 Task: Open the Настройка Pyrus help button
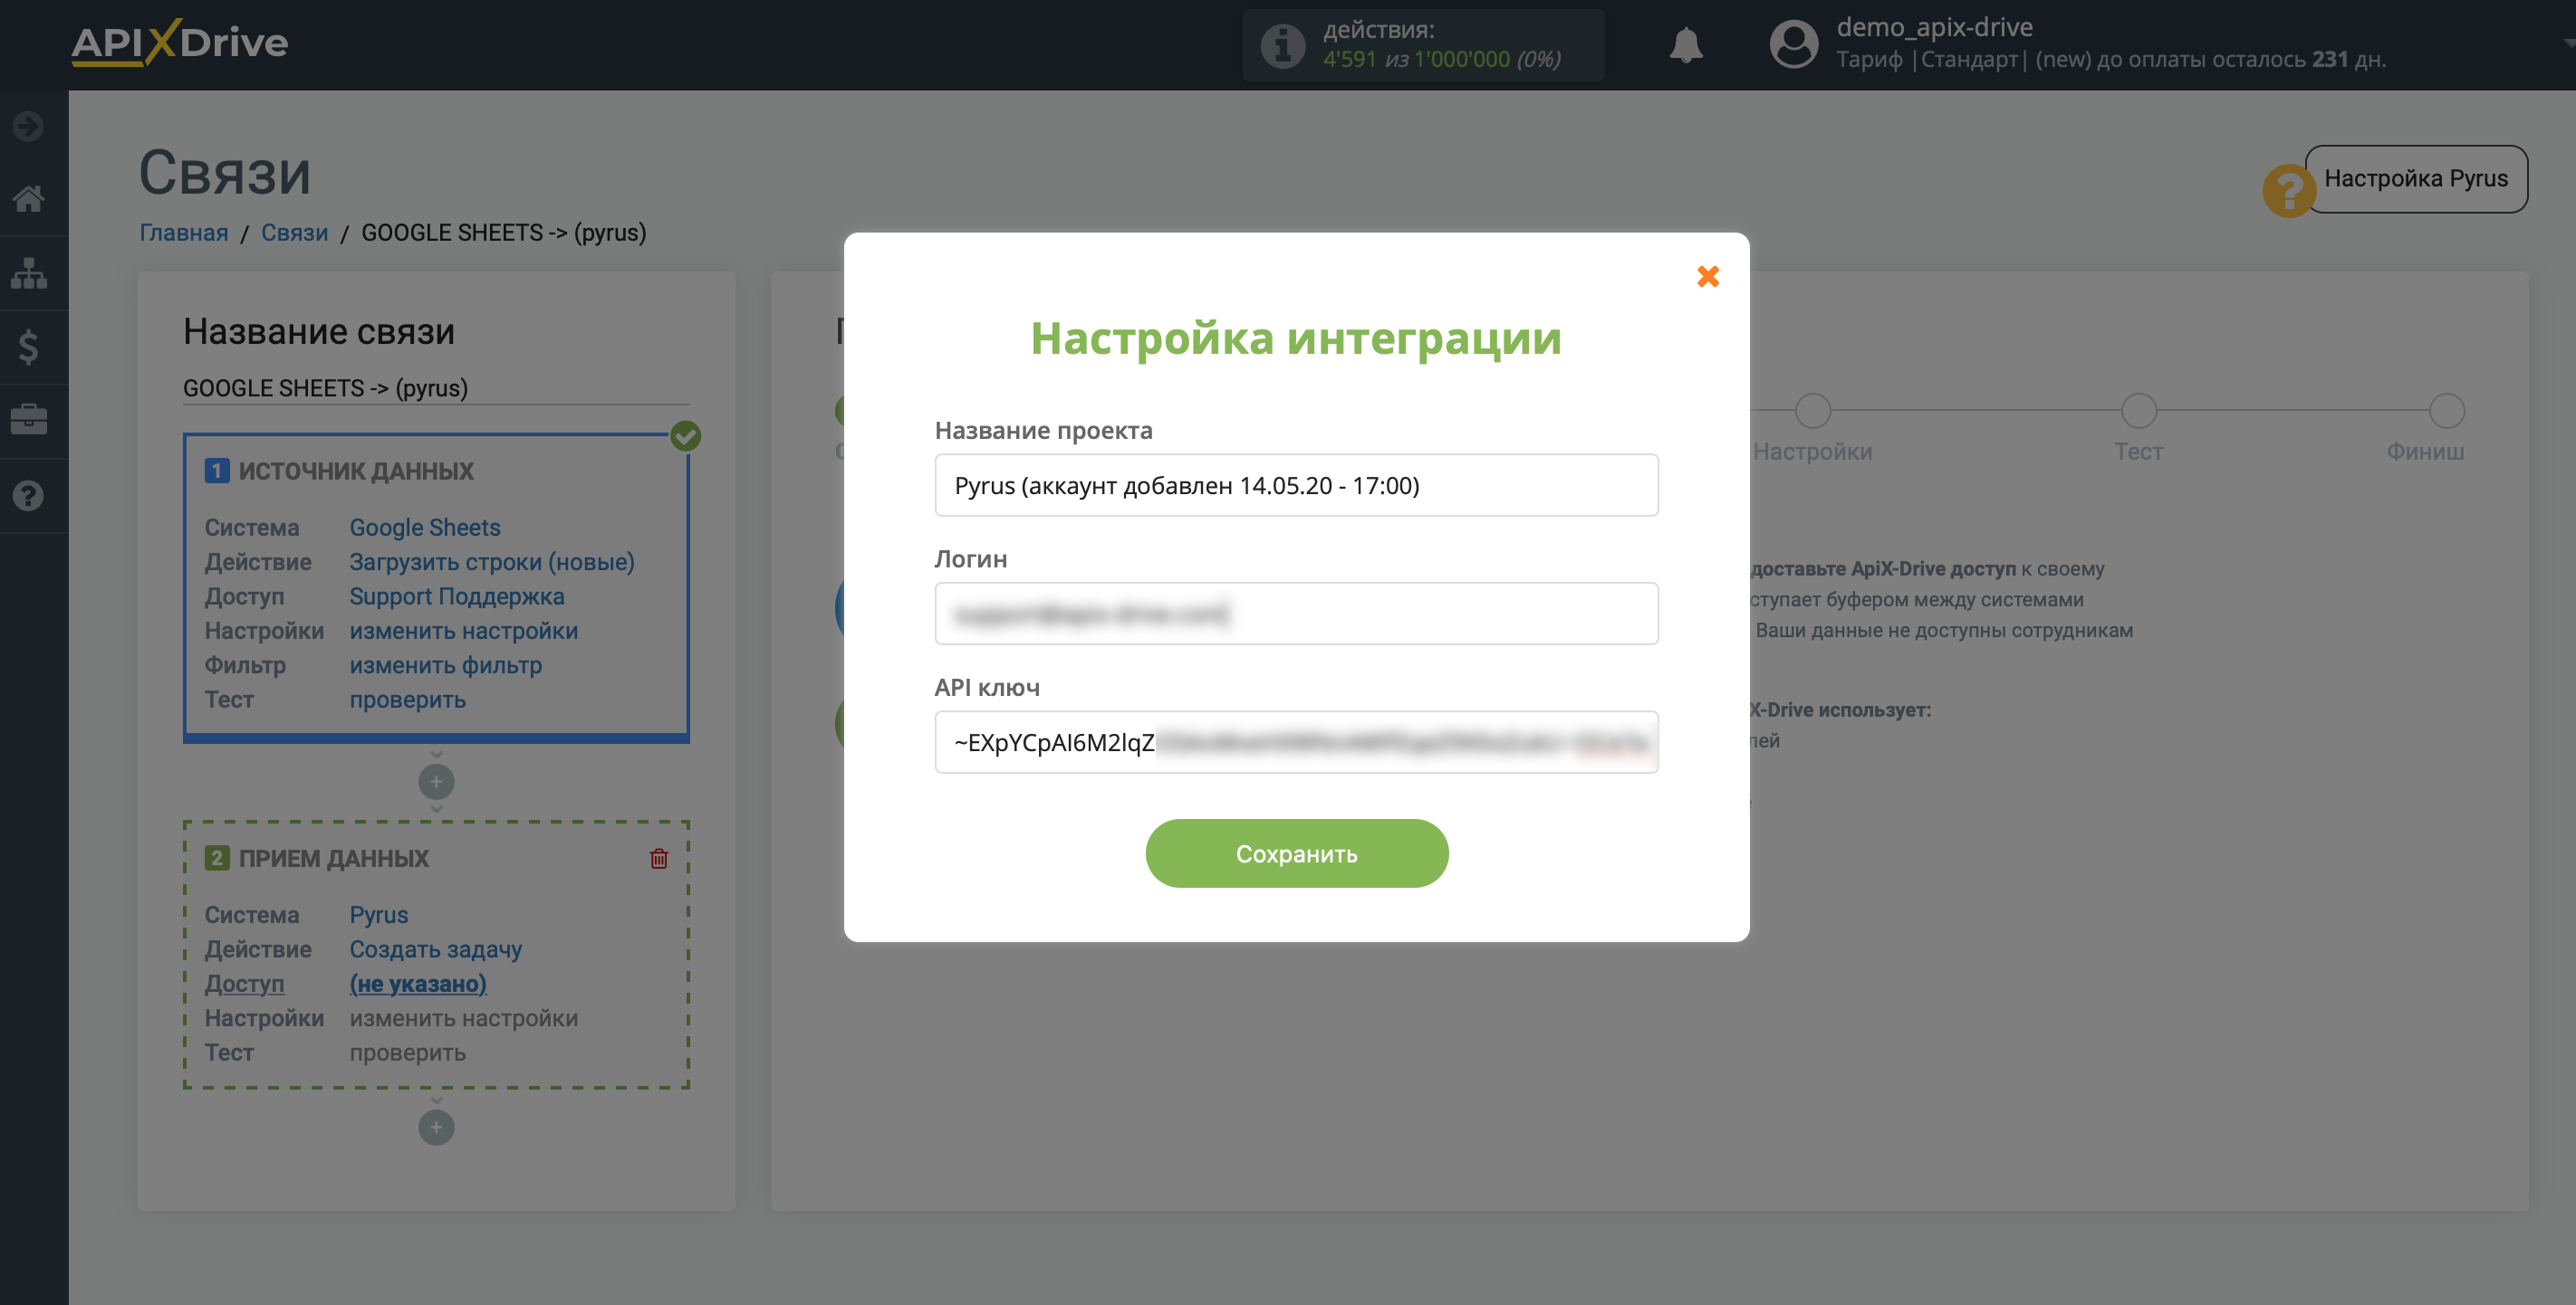tap(2415, 179)
